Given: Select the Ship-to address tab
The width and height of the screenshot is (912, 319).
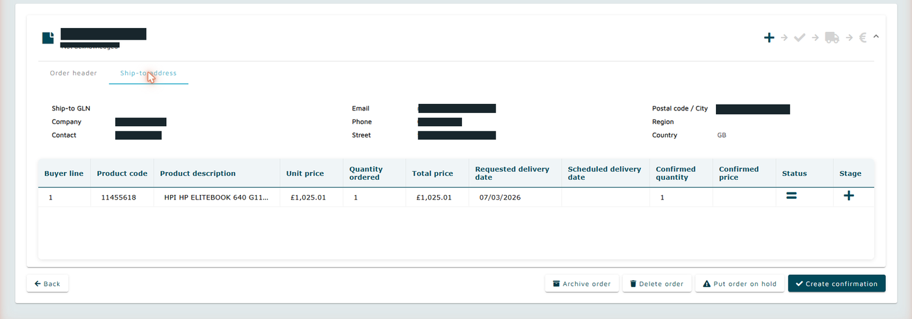Looking at the screenshot, I should 149,73.
